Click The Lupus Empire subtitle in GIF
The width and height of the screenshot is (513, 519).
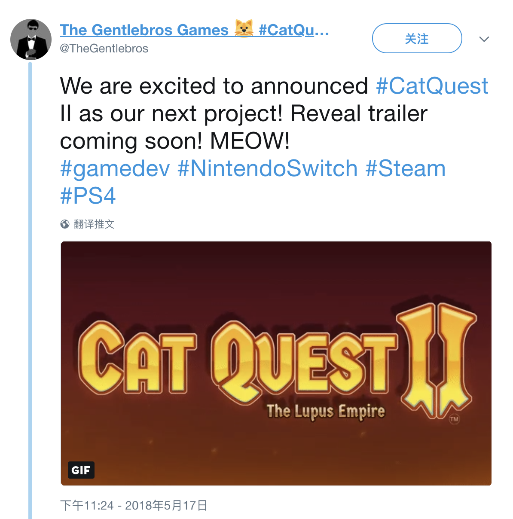point(326,412)
